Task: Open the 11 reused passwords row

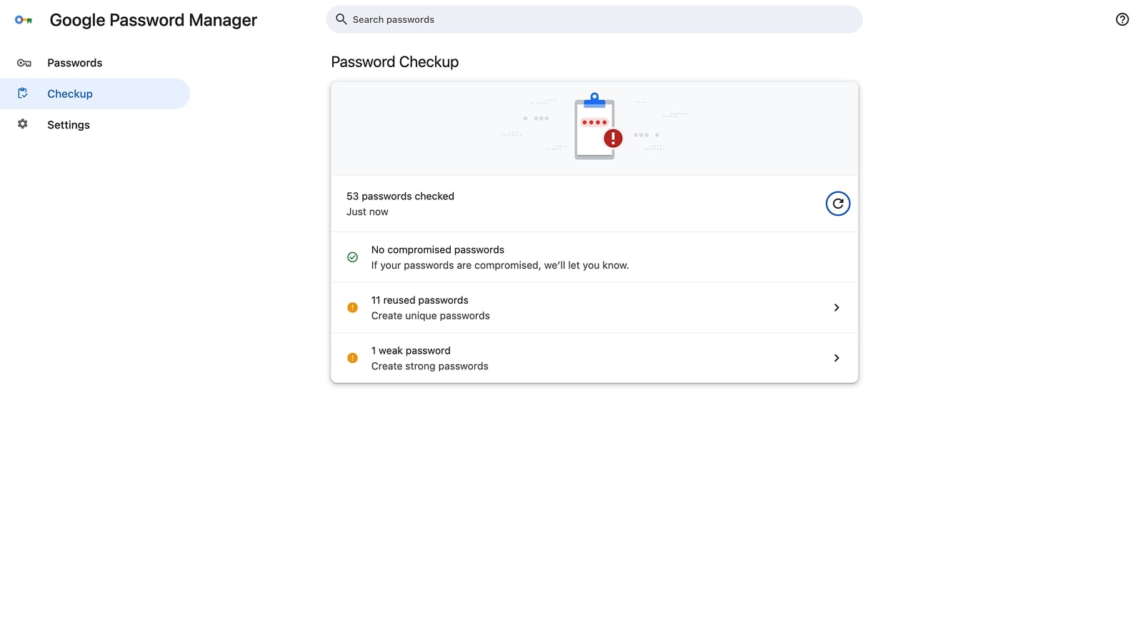Action: pyautogui.click(x=594, y=308)
